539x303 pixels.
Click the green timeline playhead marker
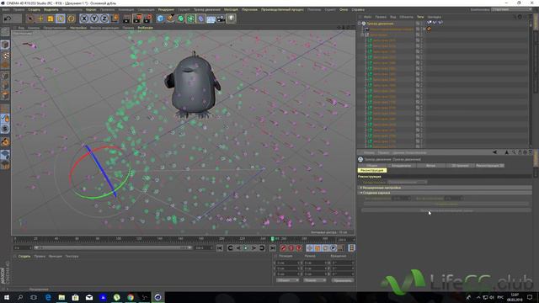coord(272,239)
